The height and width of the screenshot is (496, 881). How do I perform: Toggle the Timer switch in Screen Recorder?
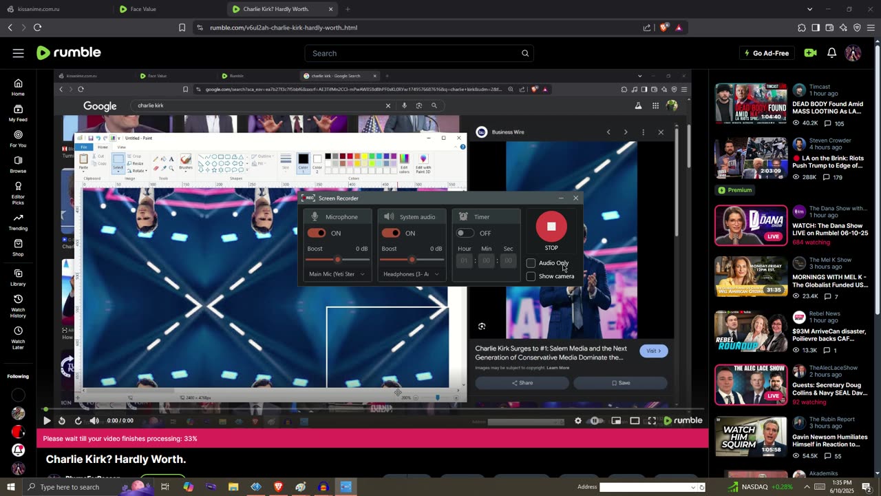click(x=465, y=233)
